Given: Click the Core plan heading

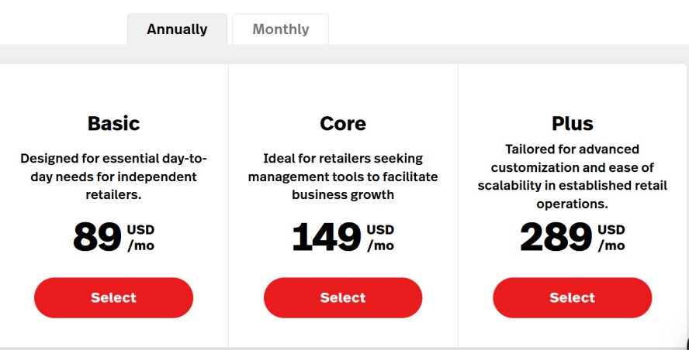Looking at the screenshot, I should 343,123.
